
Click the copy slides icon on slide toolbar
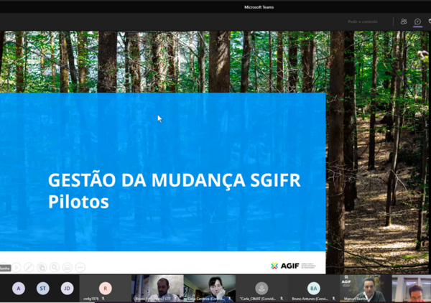click(42, 267)
